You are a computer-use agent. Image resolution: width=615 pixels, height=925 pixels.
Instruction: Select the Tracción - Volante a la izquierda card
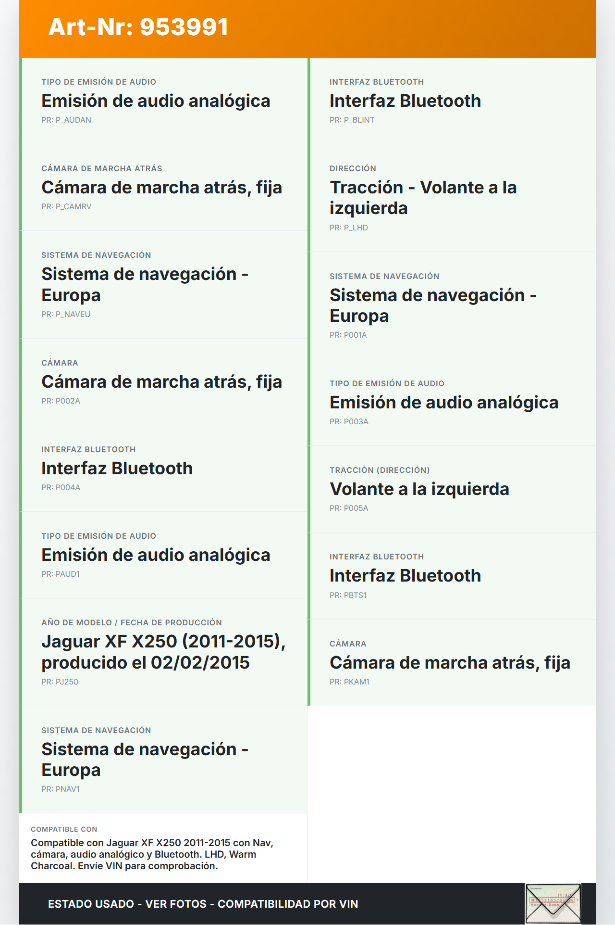pyautogui.click(x=452, y=198)
